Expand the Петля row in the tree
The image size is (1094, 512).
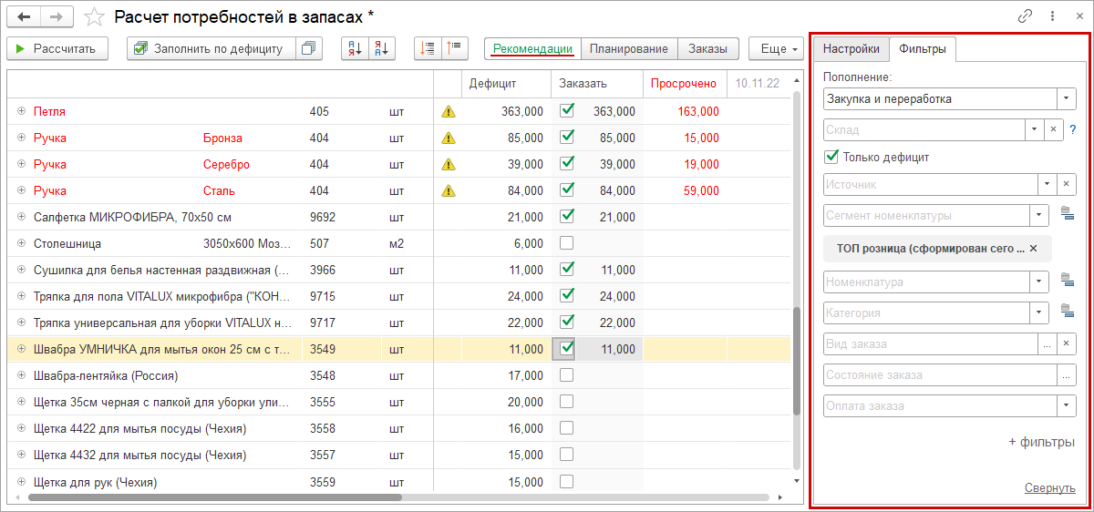[21, 112]
